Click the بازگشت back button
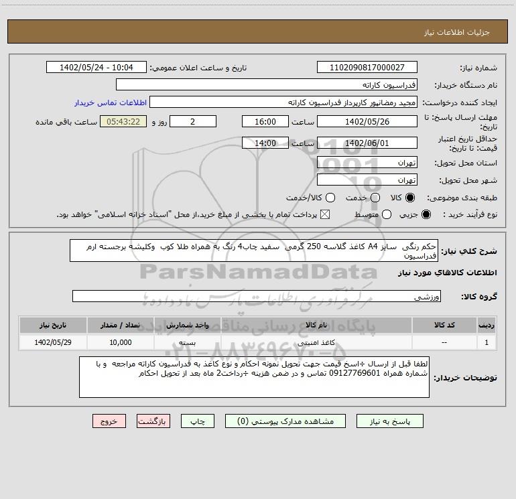The width and height of the screenshot is (516, 499). click(153, 421)
